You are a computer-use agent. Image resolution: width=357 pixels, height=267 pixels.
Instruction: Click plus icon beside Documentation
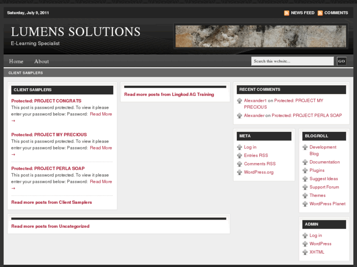(x=305, y=162)
